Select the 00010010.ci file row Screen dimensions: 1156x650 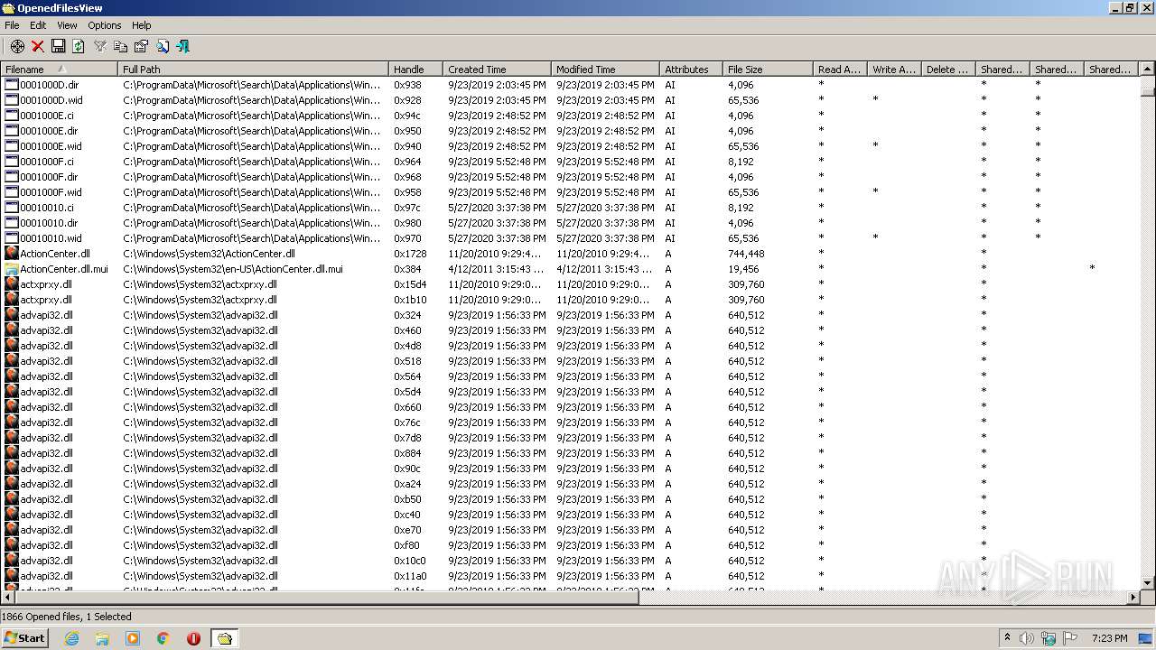point(569,208)
